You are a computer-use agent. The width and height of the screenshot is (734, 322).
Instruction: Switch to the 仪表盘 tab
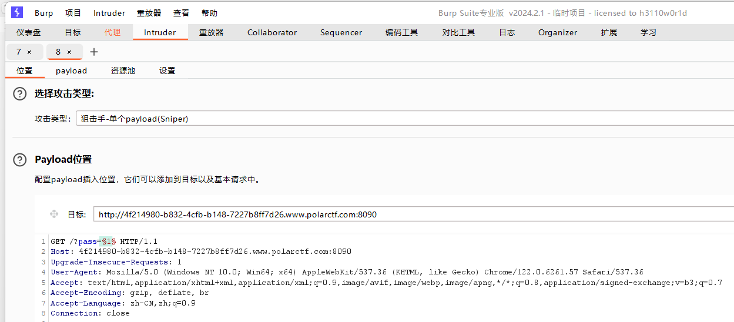29,32
